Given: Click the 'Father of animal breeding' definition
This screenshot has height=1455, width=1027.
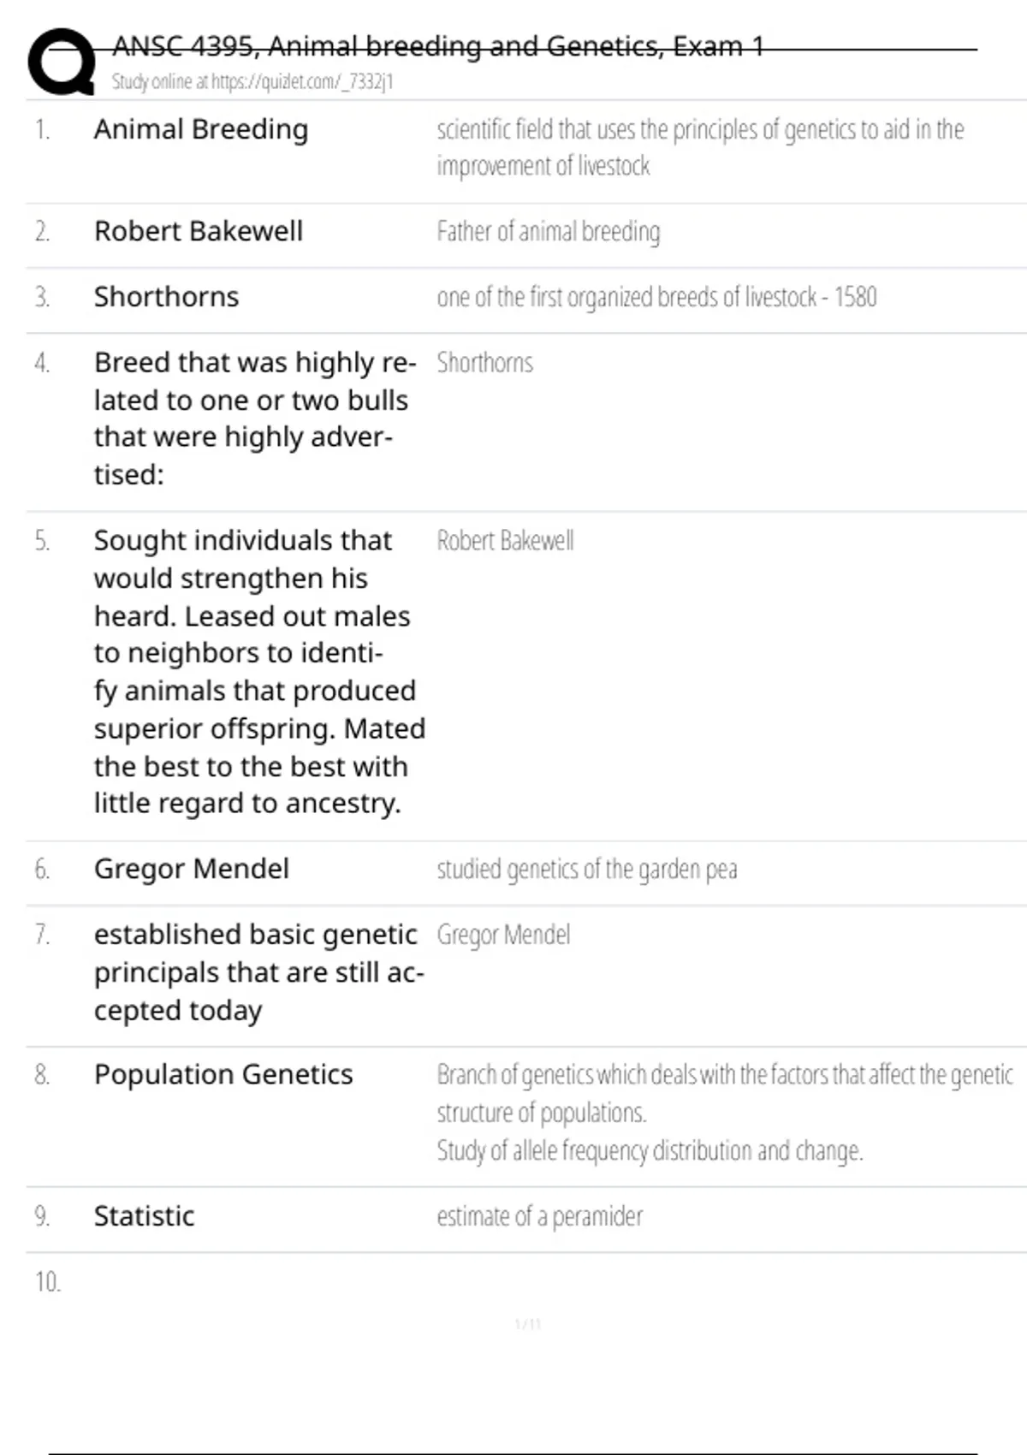Looking at the screenshot, I should coord(548,232).
